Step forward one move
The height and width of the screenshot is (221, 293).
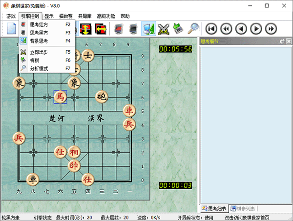point(256,29)
